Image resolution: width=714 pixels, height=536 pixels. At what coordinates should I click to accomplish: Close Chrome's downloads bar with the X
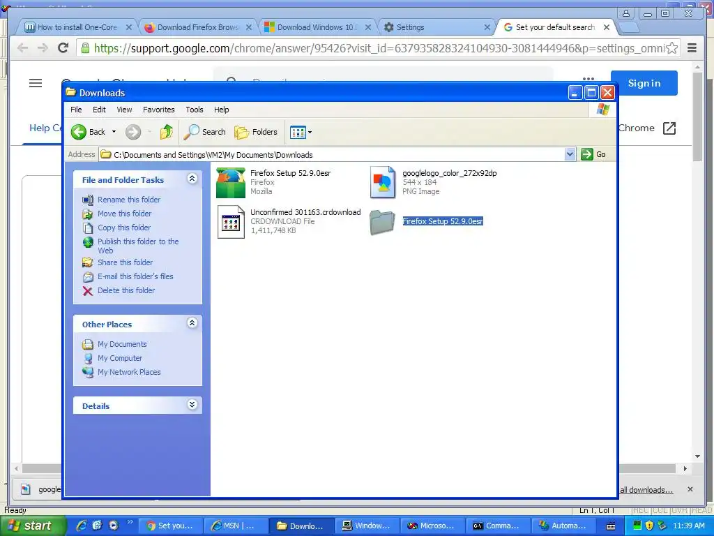pos(690,489)
